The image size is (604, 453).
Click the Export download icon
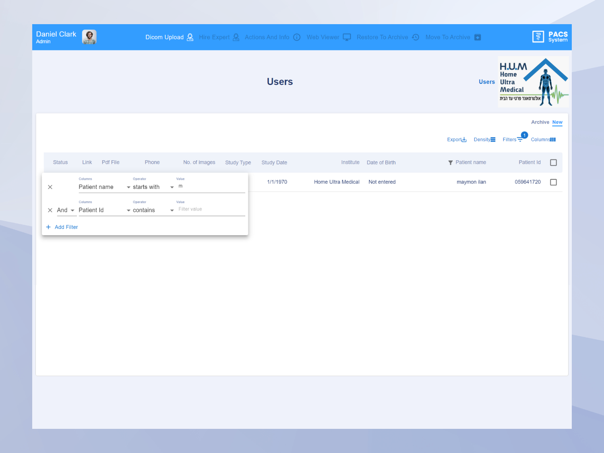[464, 139]
